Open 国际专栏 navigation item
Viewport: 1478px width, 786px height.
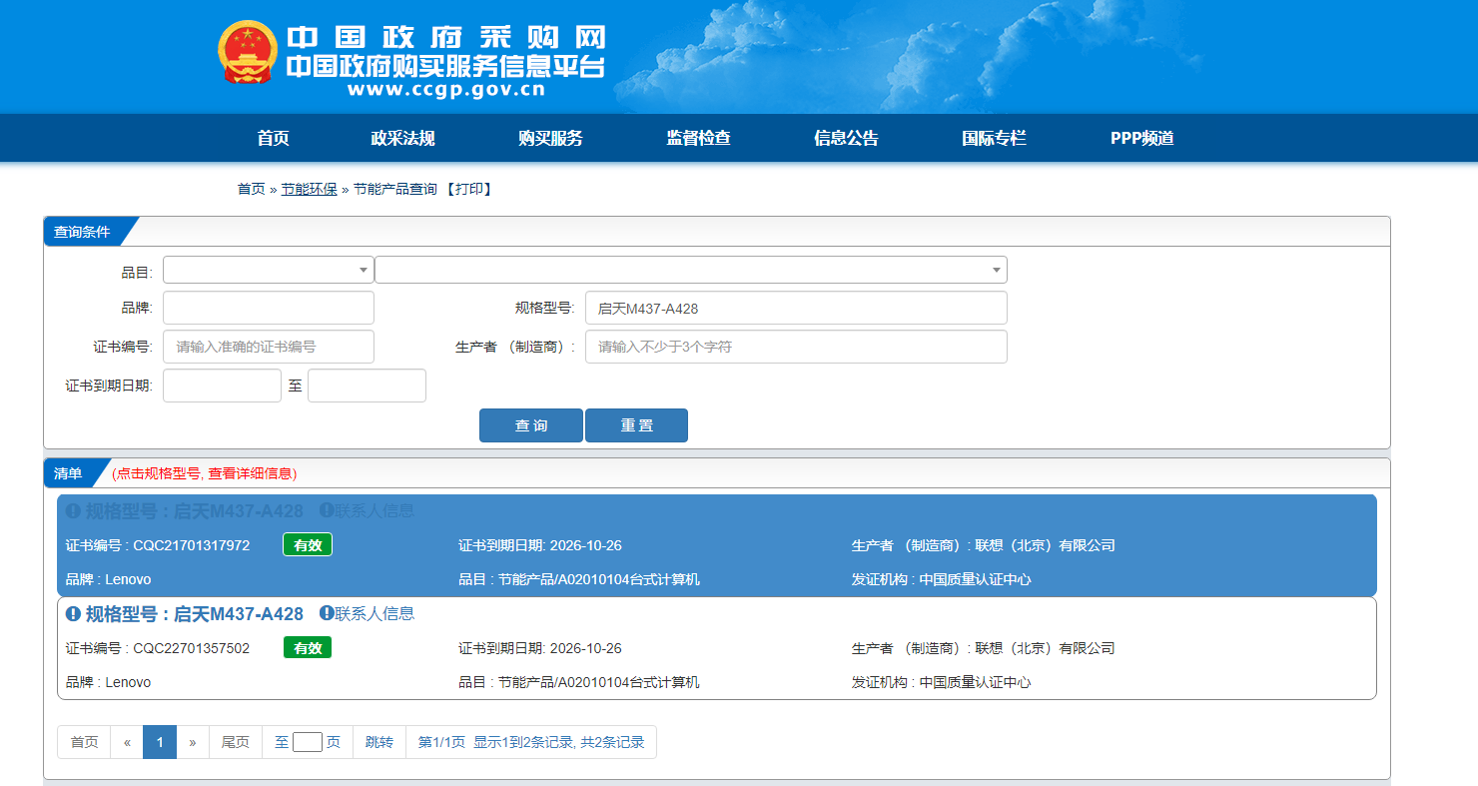(994, 139)
